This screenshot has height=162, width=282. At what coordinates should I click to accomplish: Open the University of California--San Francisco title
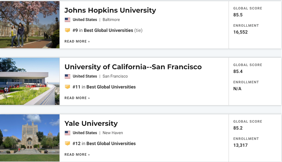(x=133, y=67)
